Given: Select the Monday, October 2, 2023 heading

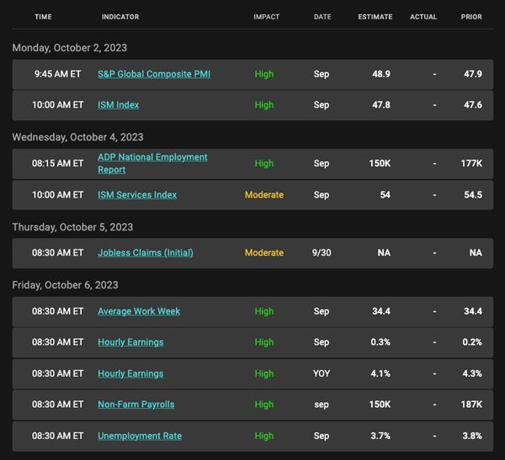Looking at the screenshot, I should pyautogui.click(x=70, y=48).
